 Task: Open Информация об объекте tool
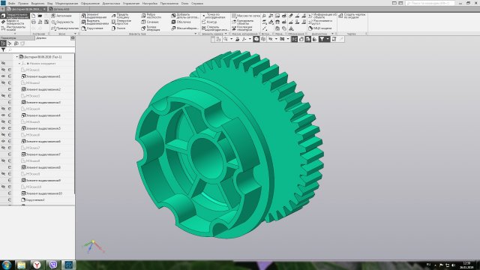[322, 16]
